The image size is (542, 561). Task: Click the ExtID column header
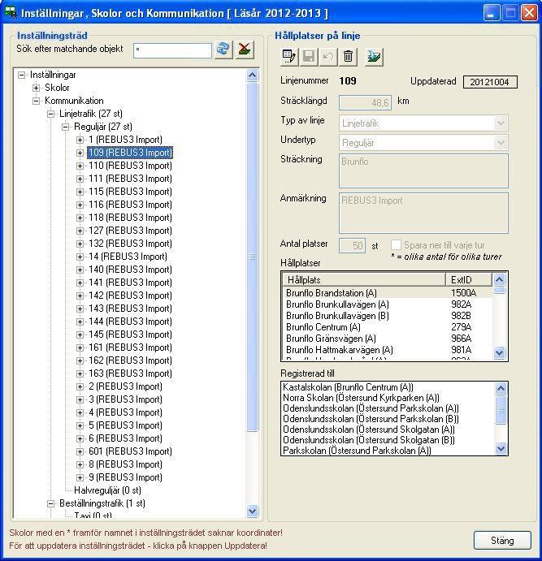[x=469, y=279]
